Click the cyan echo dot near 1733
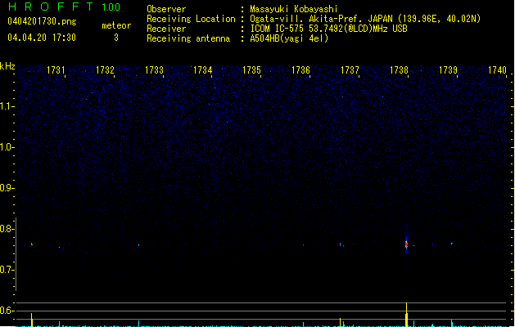This screenshot has height=327, width=515. pos(139,245)
